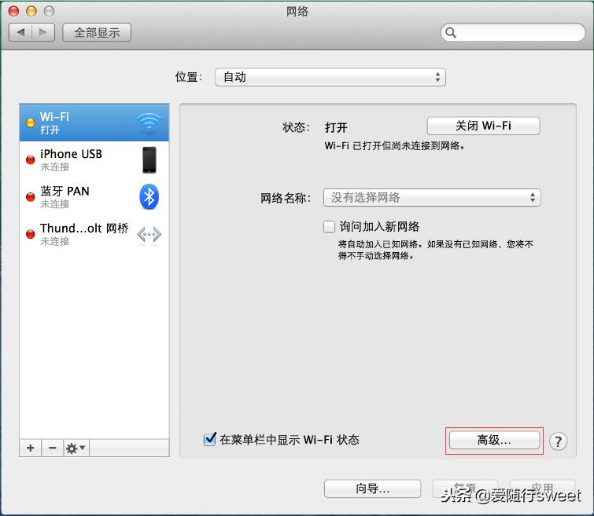Open the gear action menu
The width and height of the screenshot is (594, 516).
click(x=76, y=448)
